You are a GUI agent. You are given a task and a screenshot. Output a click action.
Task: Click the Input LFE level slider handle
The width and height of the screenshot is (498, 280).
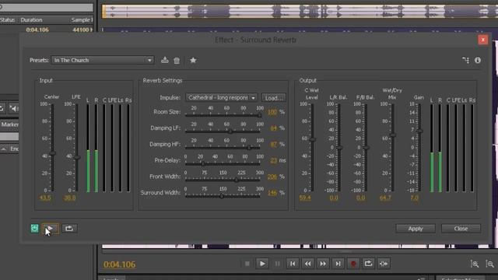tap(77, 157)
